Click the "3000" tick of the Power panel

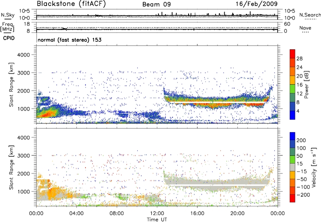23,73
